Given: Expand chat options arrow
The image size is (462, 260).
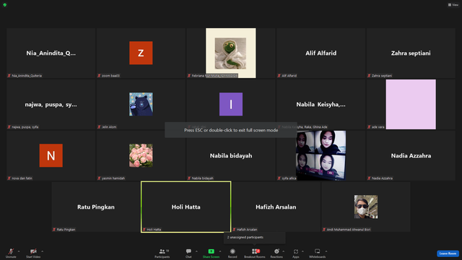Looking at the screenshot, I should [196, 251].
